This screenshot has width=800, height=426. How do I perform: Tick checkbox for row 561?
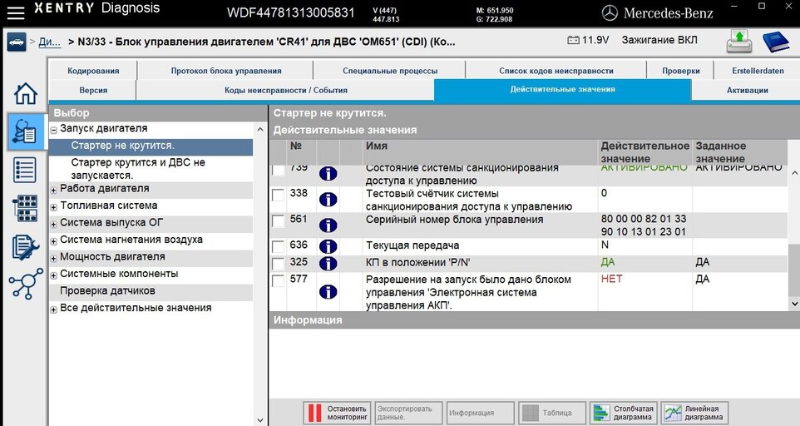pos(278,221)
